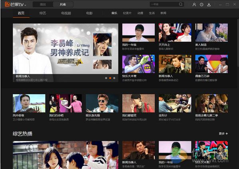Open the 变形计 thumbnail
239x169 pixels.
click(x=175, y=103)
